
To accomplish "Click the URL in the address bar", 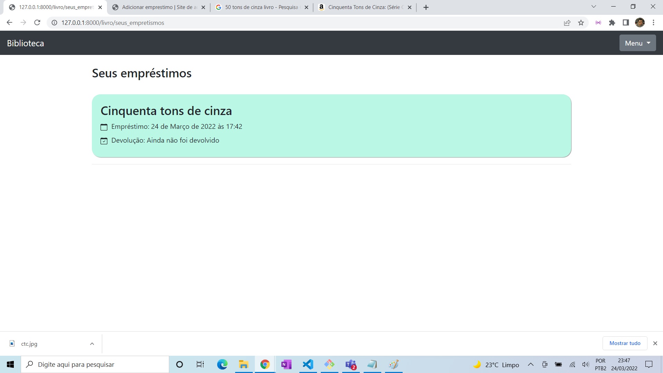I will pos(113,23).
